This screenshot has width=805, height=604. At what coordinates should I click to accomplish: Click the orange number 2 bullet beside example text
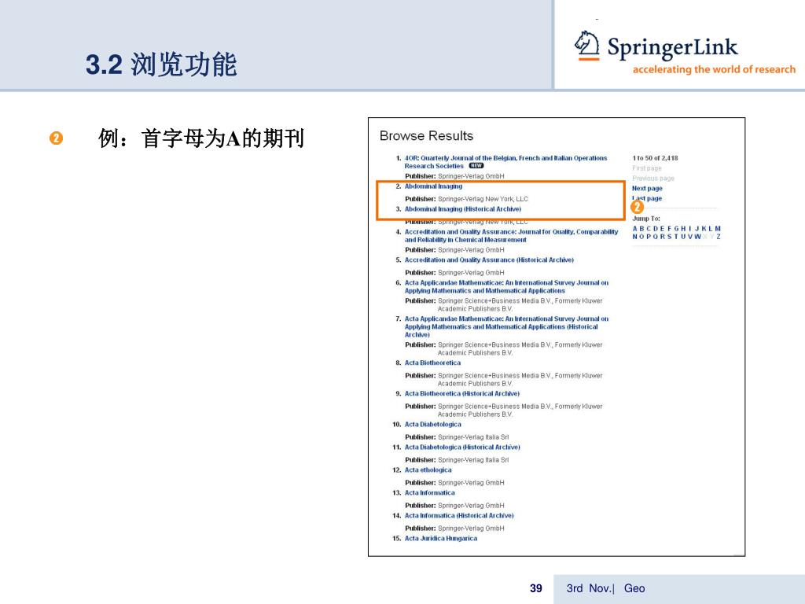click(56, 138)
